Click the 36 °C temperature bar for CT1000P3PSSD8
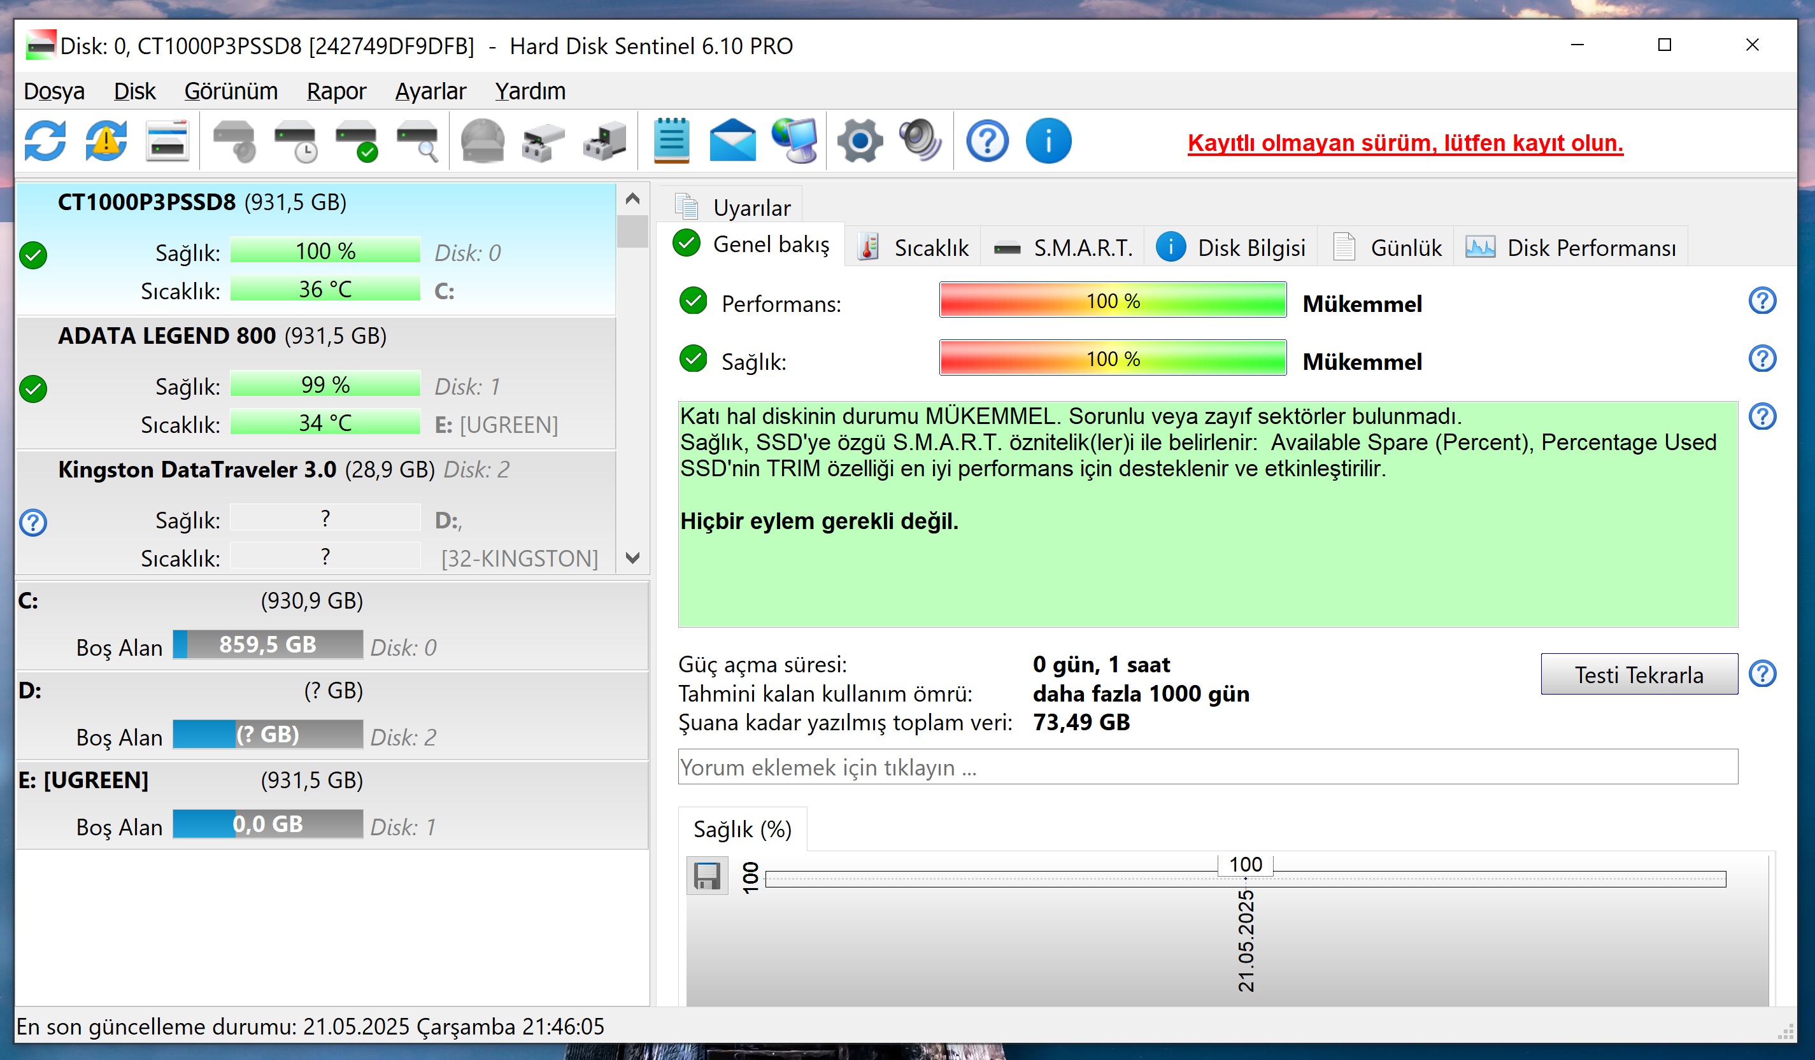The width and height of the screenshot is (1815, 1060). point(325,290)
